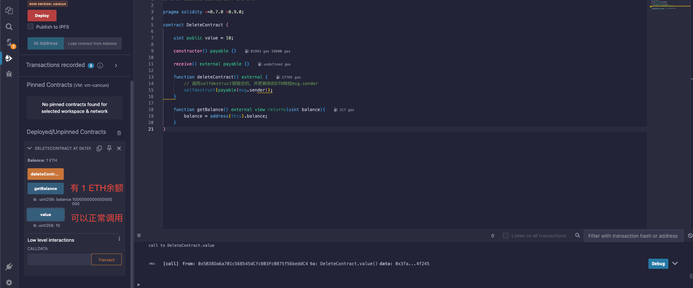The width and height of the screenshot is (693, 288).
Task: Click the CALL tag in terminal log
Action: [152, 264]
